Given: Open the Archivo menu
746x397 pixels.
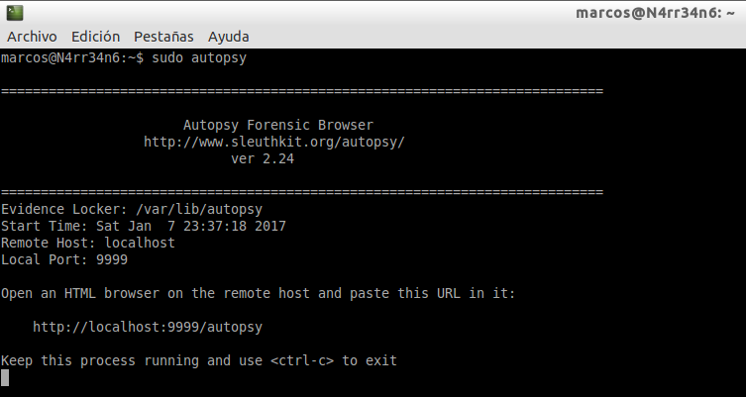Looking at the screenshot, I should 34,37.
